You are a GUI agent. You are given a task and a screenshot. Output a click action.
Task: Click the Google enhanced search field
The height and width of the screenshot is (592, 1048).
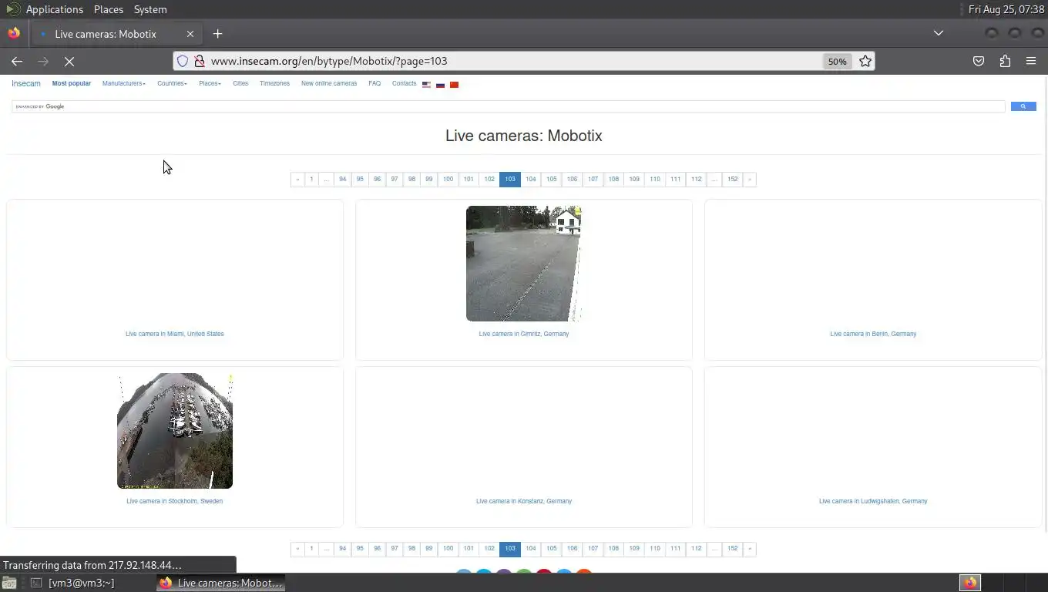[x=509, y=106]
